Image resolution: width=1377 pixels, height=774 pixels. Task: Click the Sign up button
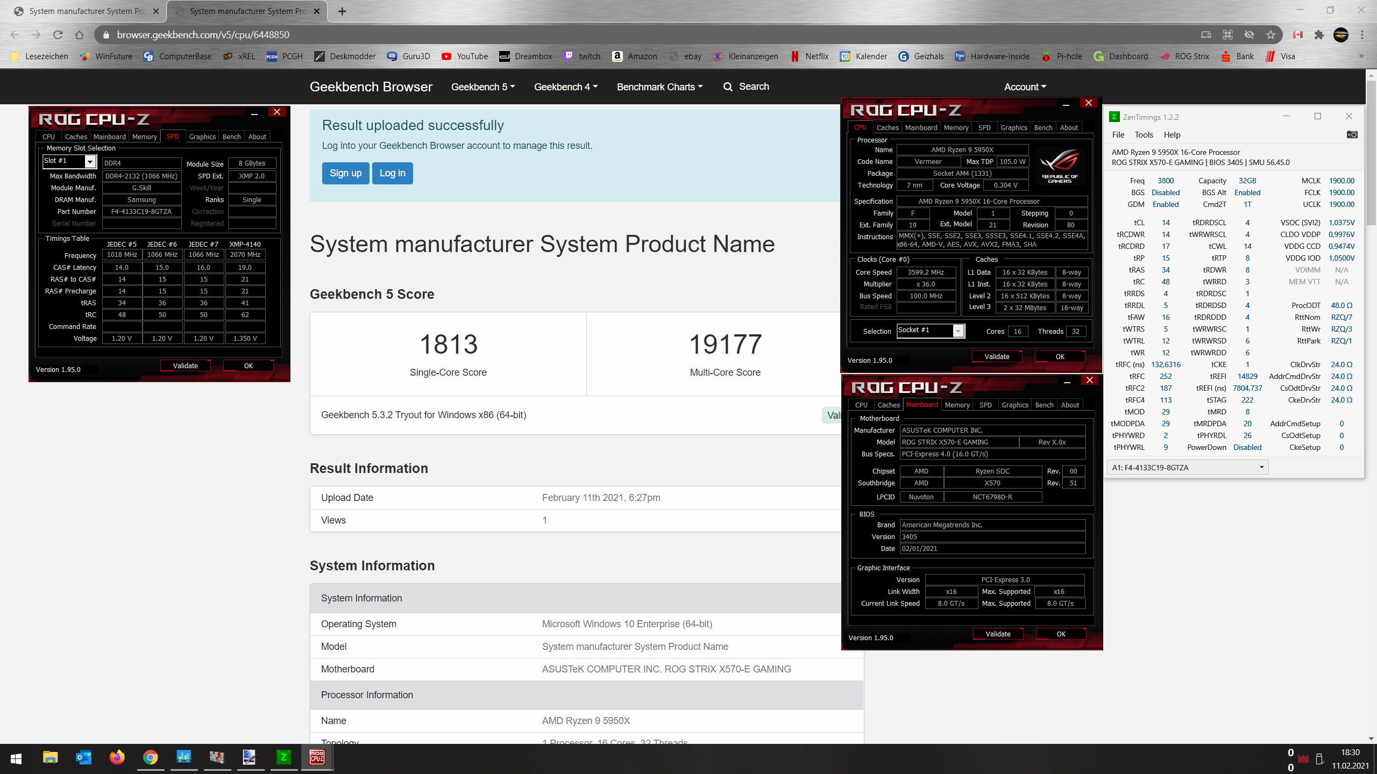345,173
